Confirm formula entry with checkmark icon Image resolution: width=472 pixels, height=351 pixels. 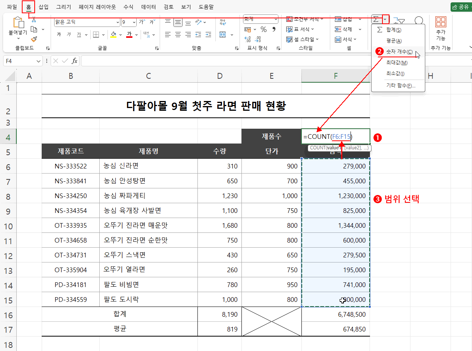(x=65, y=61)
